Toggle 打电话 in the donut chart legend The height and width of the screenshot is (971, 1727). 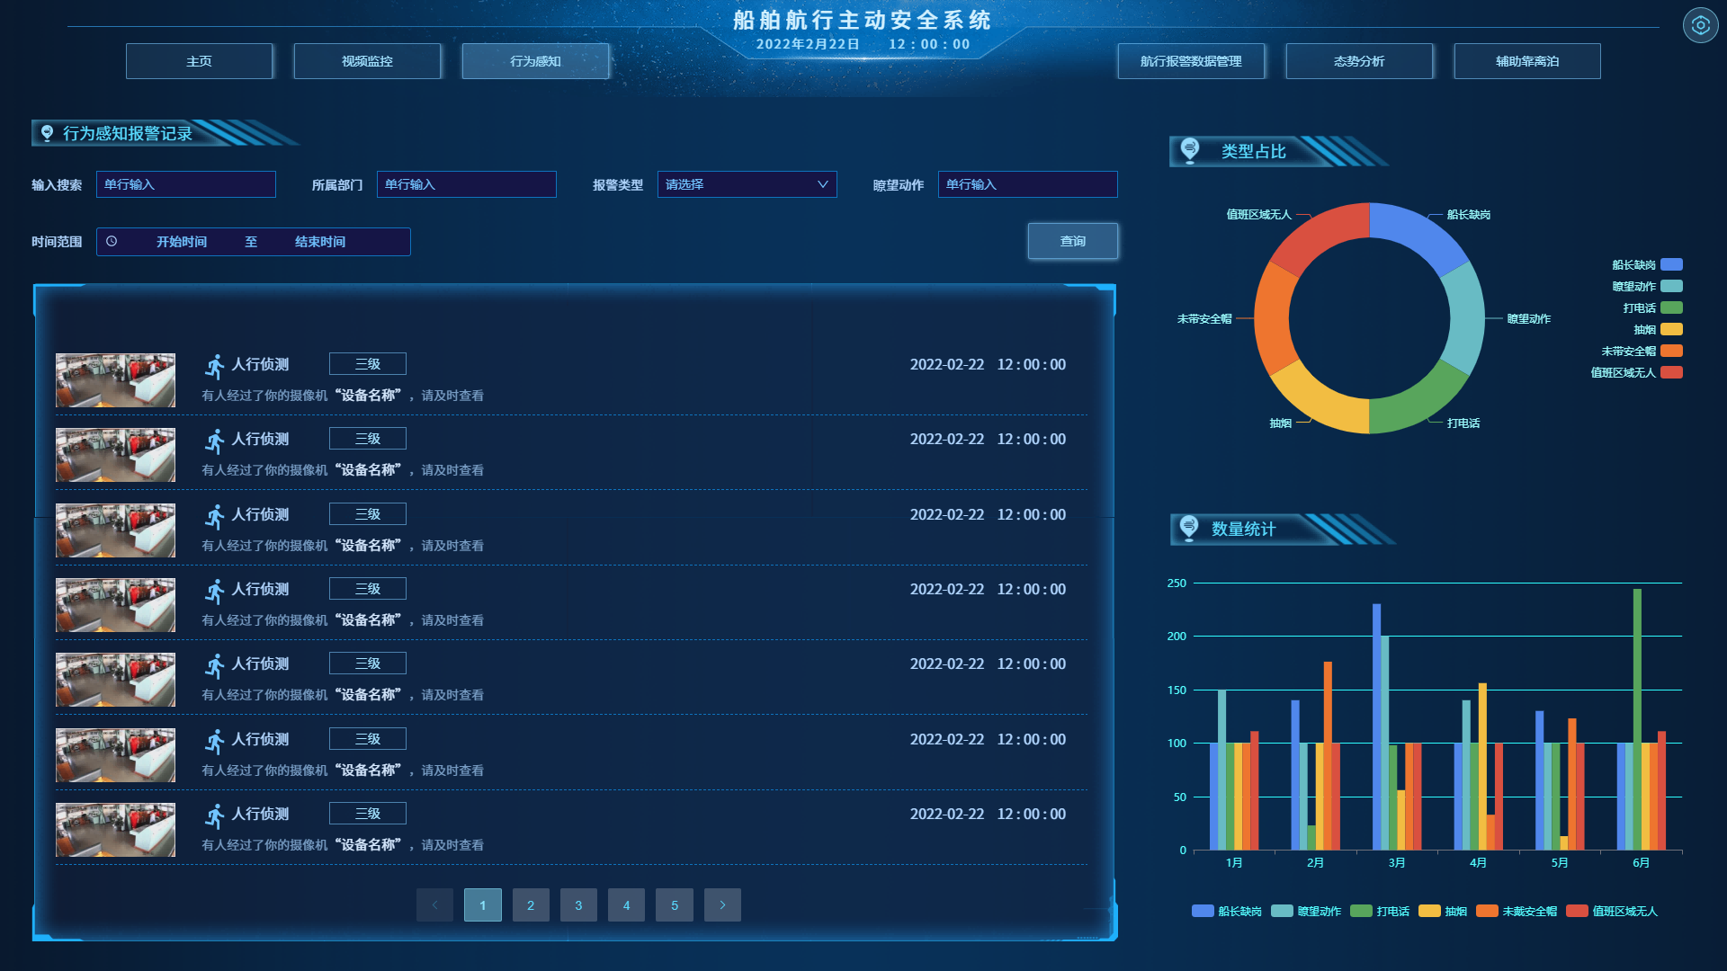(1670, 307)
